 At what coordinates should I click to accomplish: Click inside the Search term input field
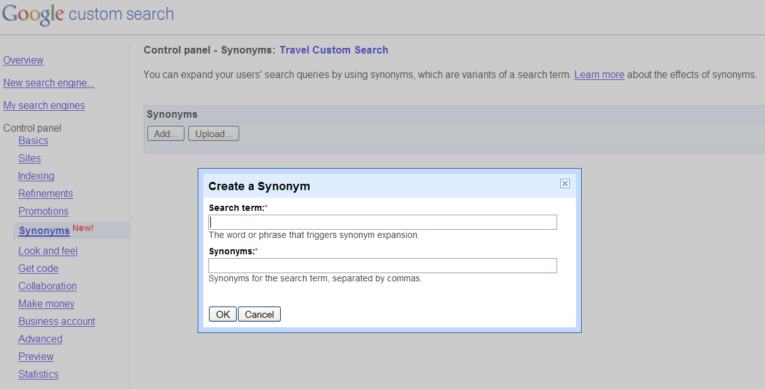(x=382, y=222)
